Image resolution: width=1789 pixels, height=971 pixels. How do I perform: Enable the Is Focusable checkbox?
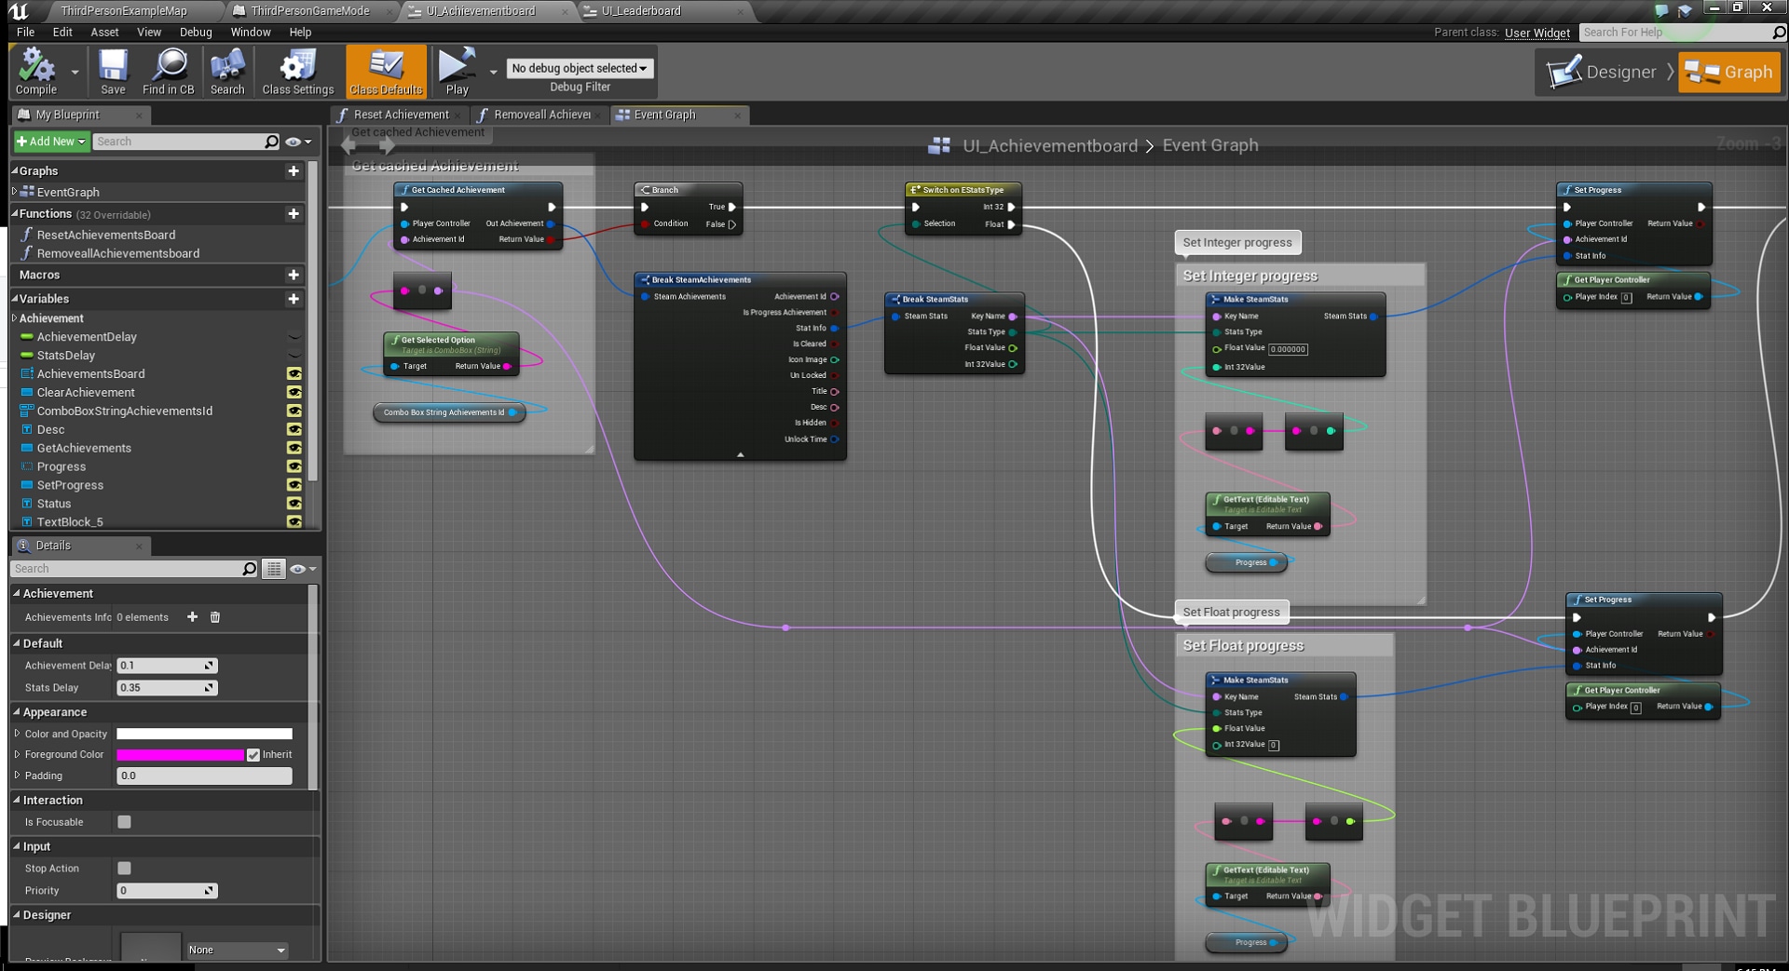click(x=124, y=822)
